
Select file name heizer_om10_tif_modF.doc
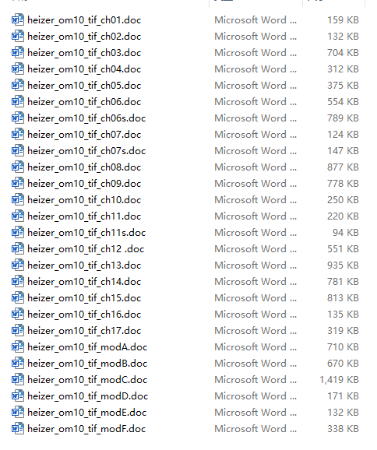coord(86,429)
